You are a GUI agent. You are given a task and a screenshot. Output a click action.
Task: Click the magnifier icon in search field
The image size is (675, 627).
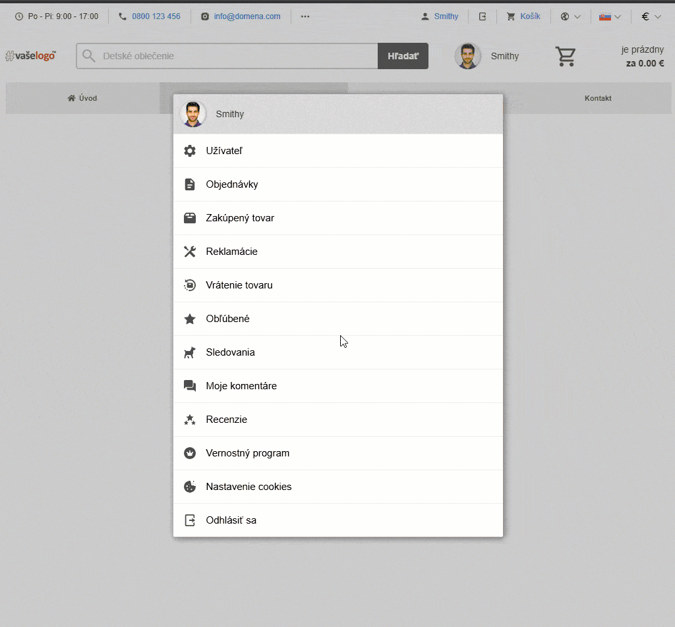89,56
